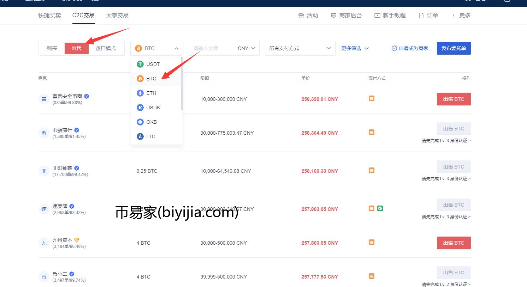527x287 pixels.
Task: Click verified badge next to 富贵安全币商
Action: (87, 96)
